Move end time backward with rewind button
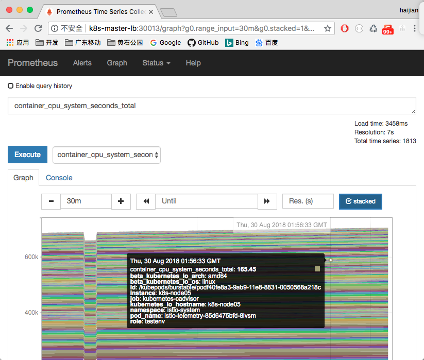Image resolution: width=424 pixels, height=360 pixels. [x=146, y=201]
